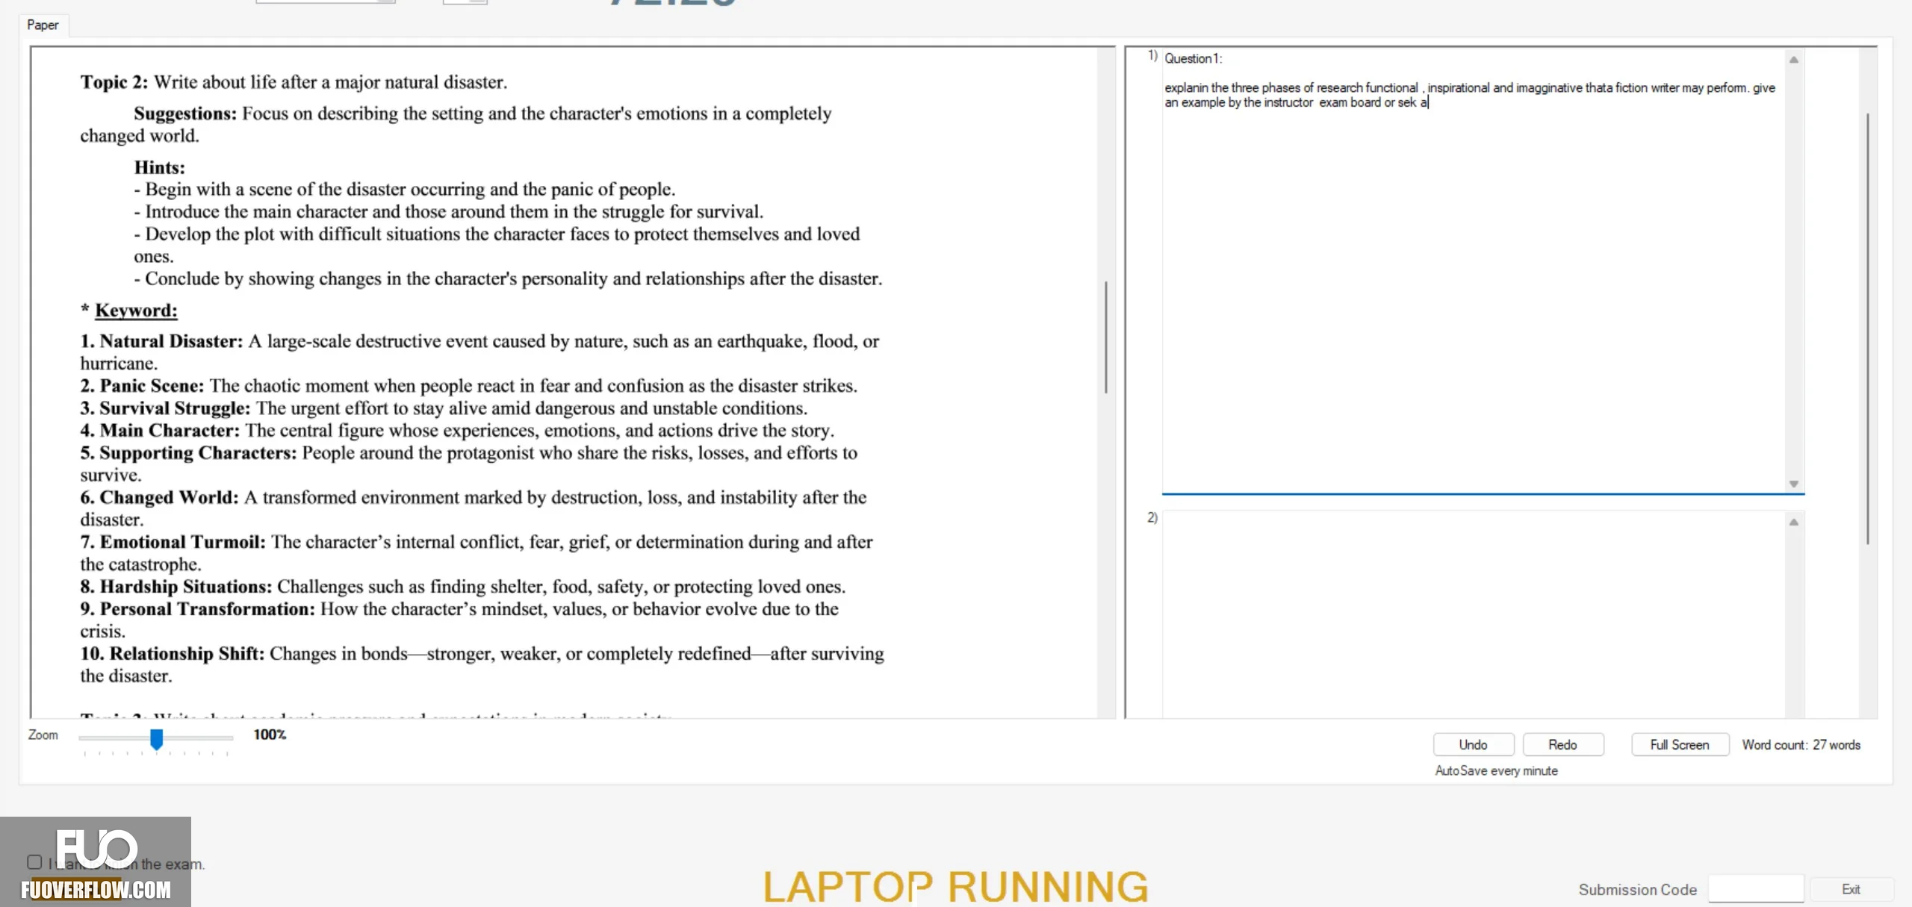Click the scroll-down arrow in Question 1 answer box
This screenshot has width=1912, height=907.
pyautogui.click(x=1793, y=484)
